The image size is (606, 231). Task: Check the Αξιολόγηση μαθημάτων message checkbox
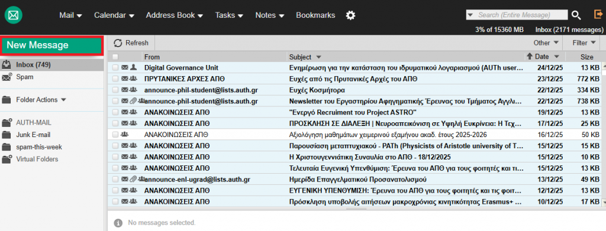(x=115, y=135)
